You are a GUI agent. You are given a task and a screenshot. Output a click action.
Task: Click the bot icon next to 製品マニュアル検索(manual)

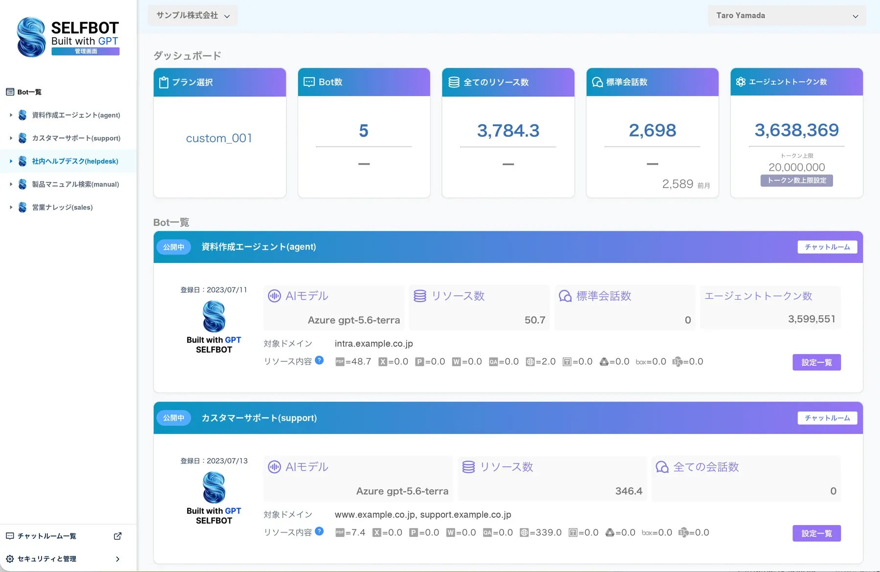tap(22, 184)
